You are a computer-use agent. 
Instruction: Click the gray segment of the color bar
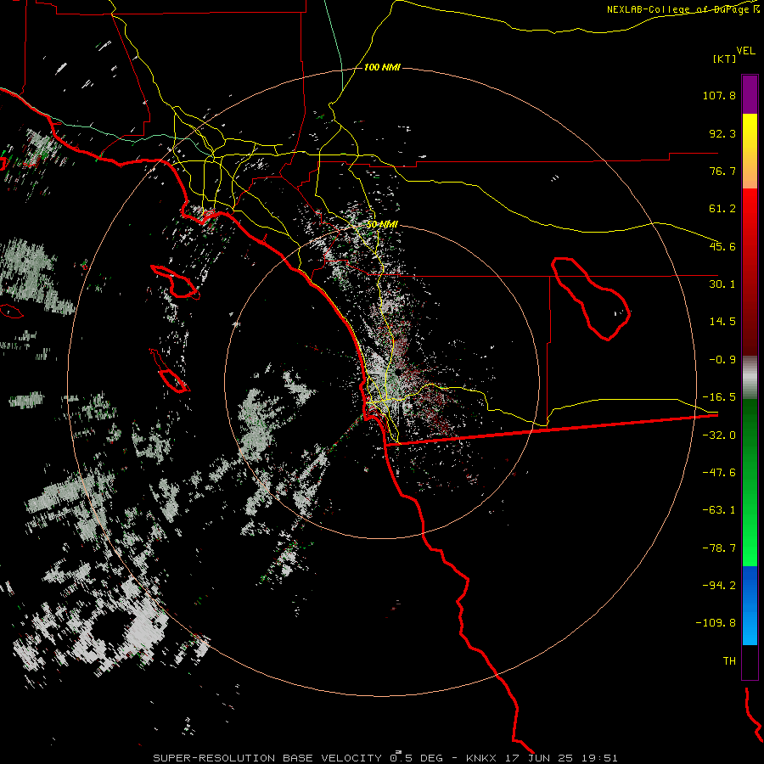tap(750, 378)
